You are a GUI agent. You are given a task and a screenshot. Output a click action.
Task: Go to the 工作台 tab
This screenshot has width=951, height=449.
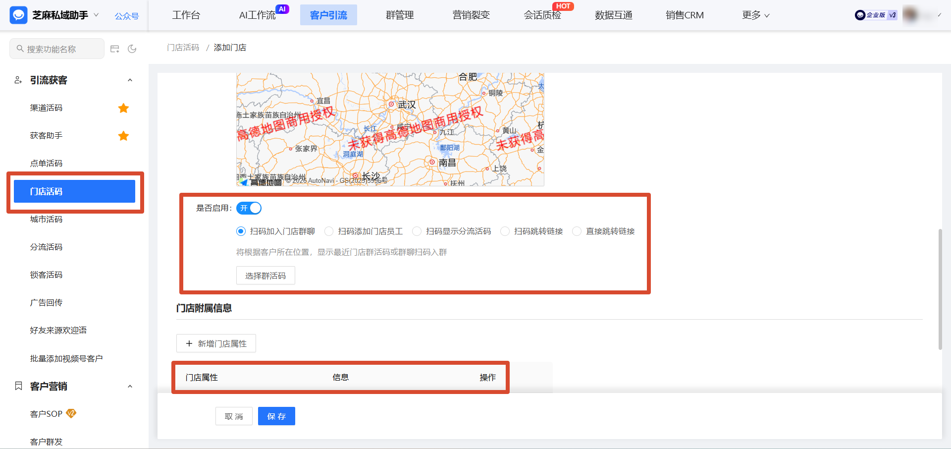point(186,15)
